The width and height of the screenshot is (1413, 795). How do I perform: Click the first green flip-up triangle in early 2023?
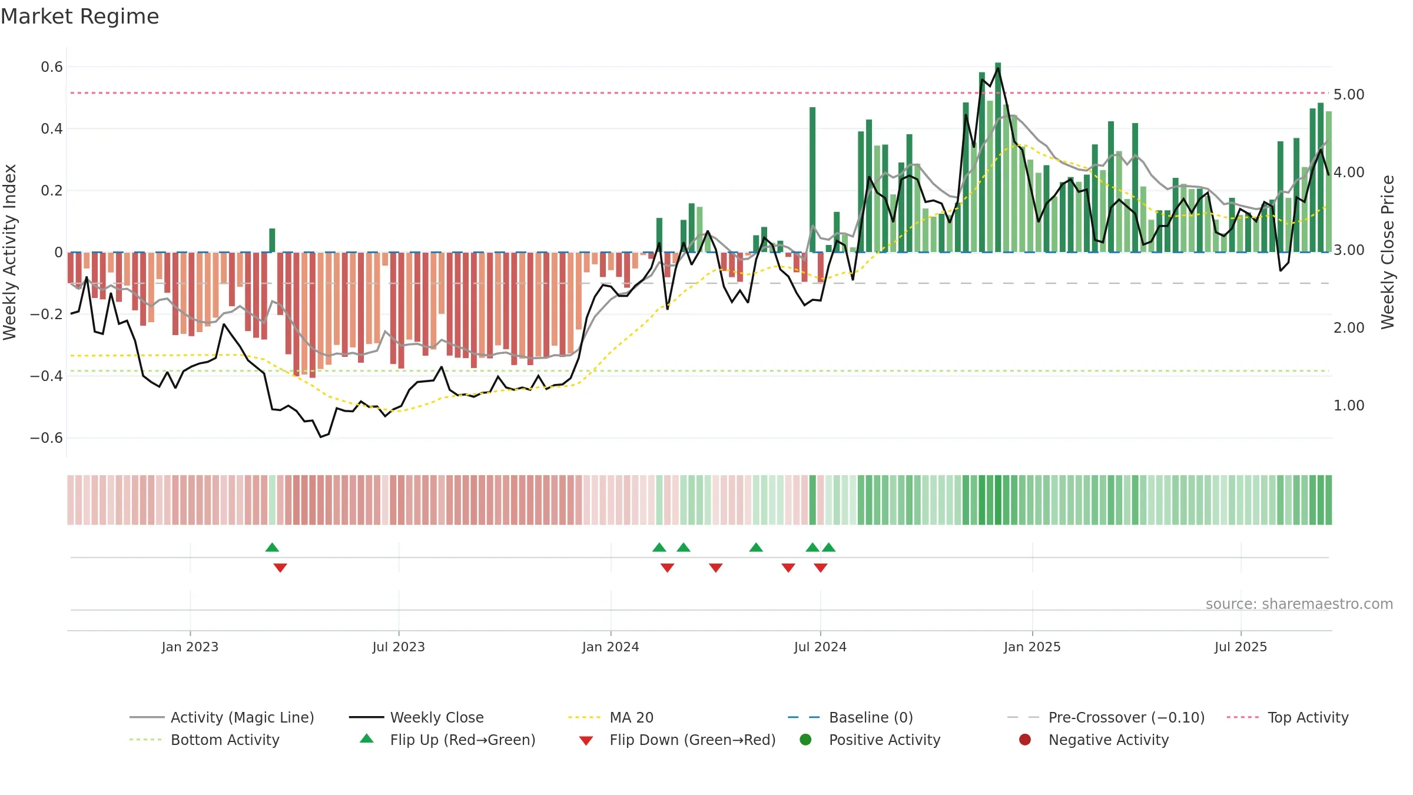point(272,548)
